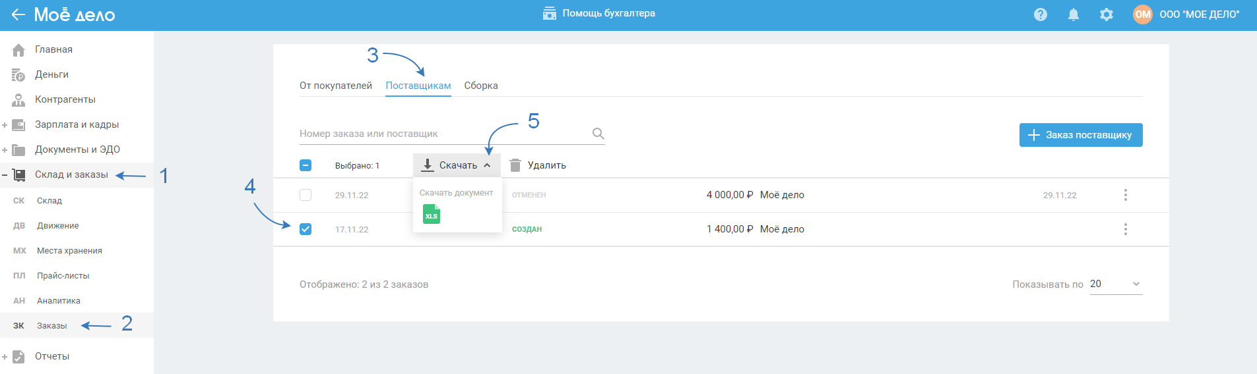Toggle the select-all orders checkbox
Screen dimensions: 1257x374
306,165
